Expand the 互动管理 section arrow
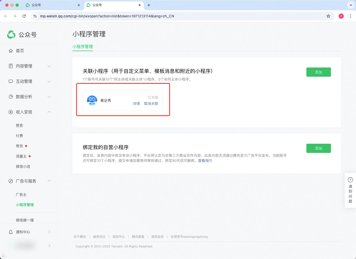This screenshot has height=259, width=356. click(x=49, y=81)
